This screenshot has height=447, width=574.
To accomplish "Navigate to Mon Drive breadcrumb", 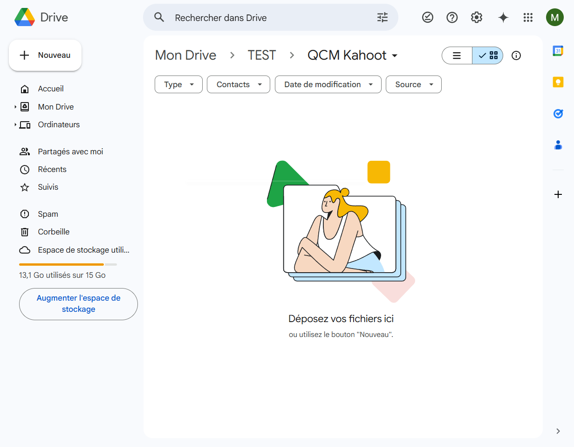I will (x=186, y=55).
